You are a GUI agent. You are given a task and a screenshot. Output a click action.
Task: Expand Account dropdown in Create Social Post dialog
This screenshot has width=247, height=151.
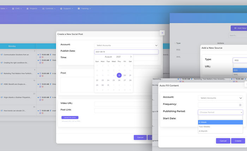click(126, 45)
